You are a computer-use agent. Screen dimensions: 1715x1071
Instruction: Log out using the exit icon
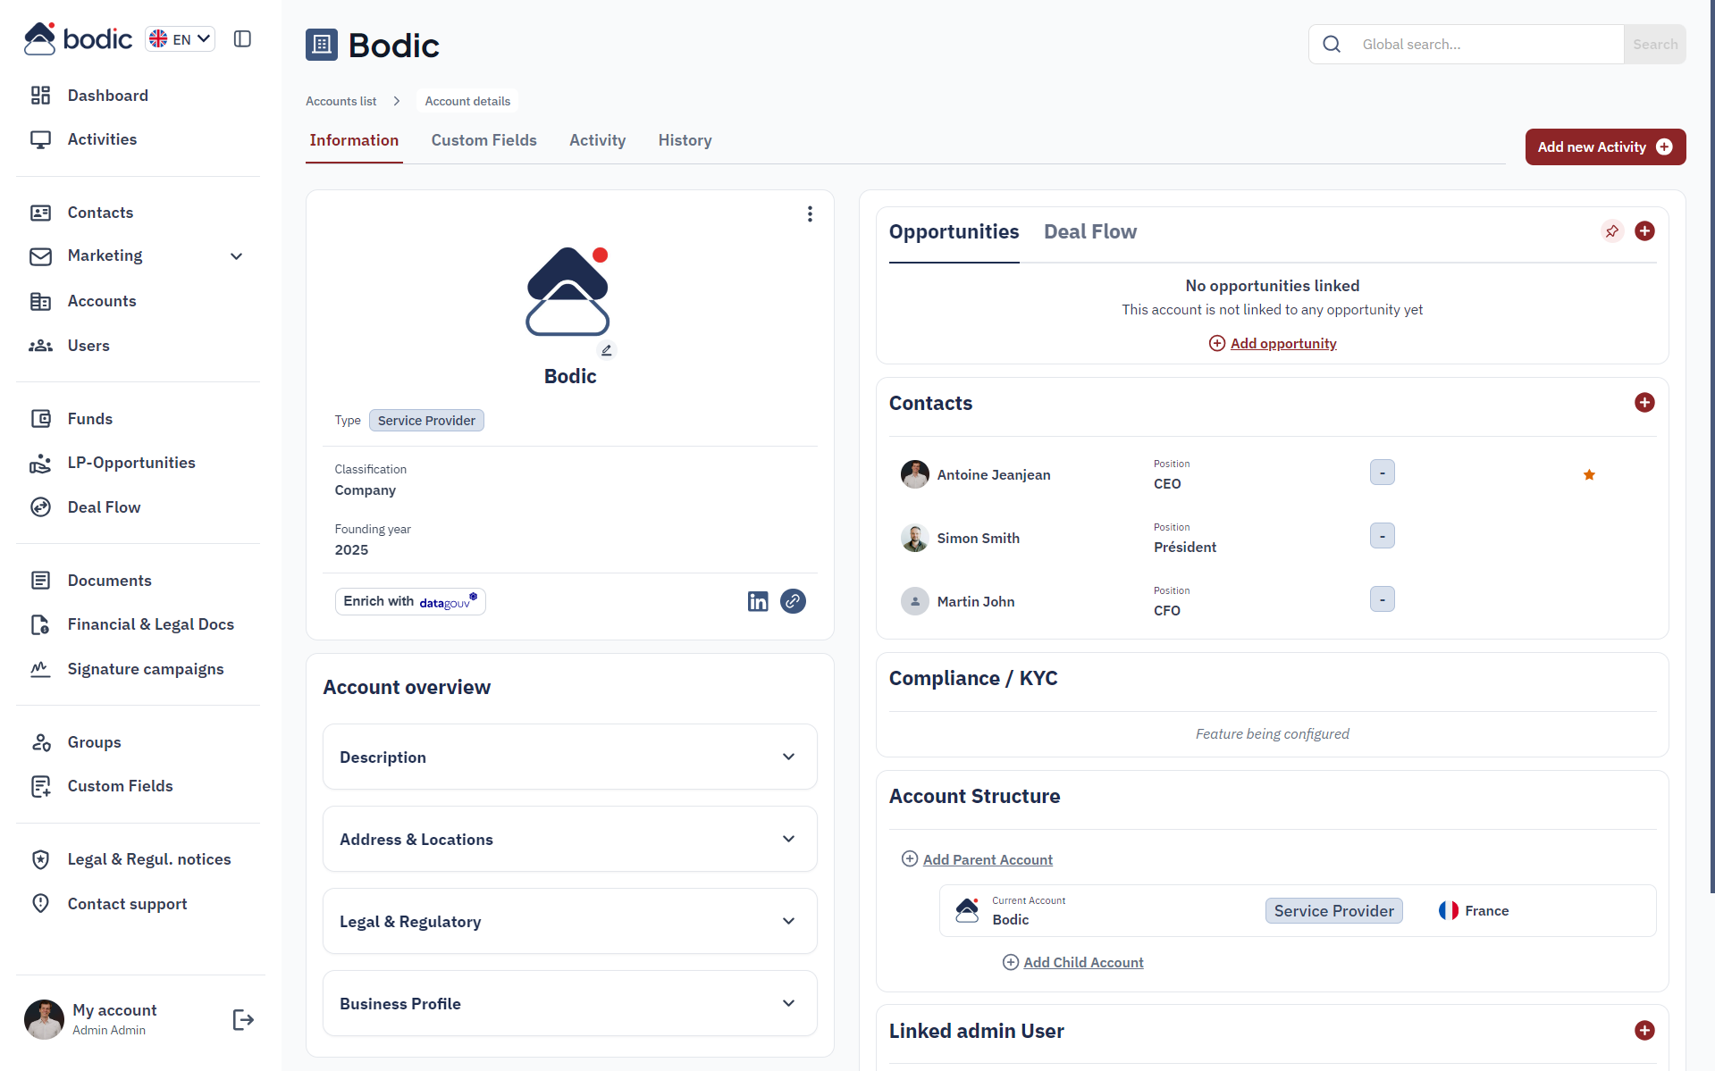click(x=243, y=1019)
